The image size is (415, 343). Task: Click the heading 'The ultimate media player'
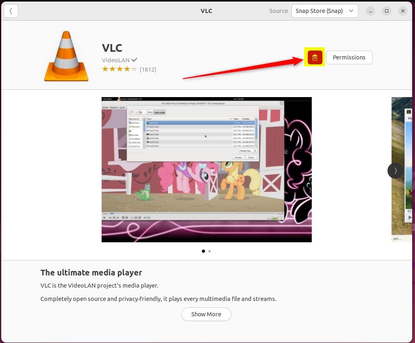[91, 273]
